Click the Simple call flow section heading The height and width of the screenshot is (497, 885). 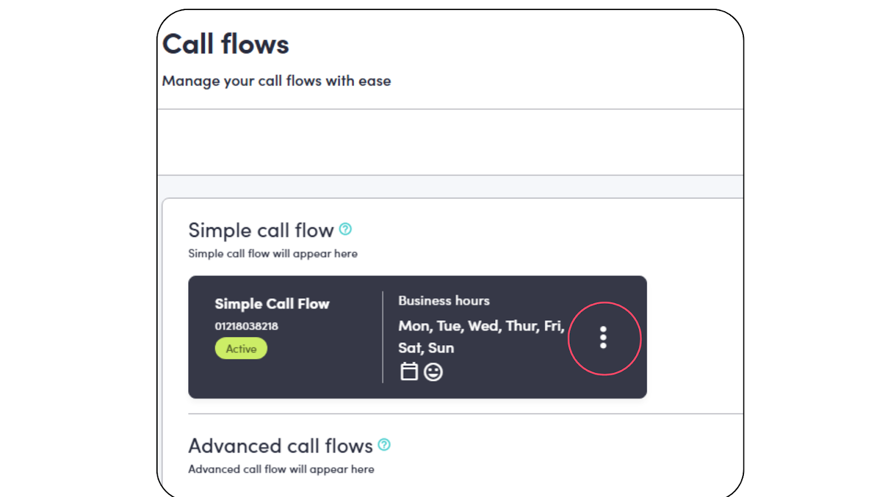(x=261, y=230)
